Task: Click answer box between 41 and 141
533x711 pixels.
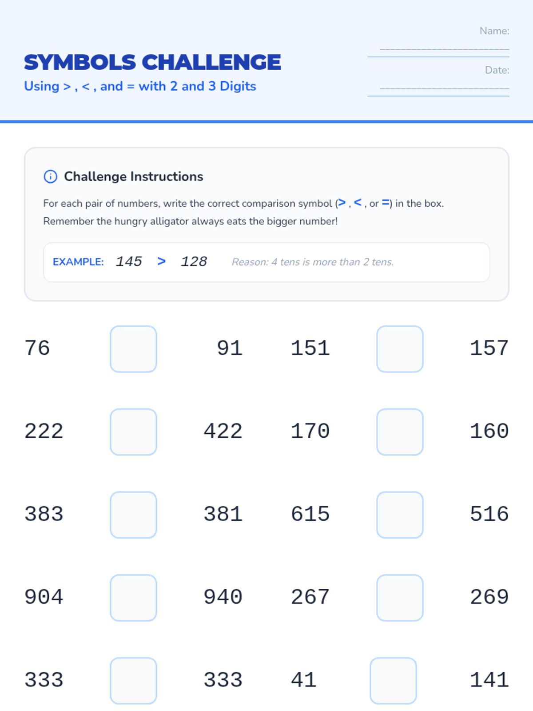Action: pyautogui.click(x=393, y=681)
